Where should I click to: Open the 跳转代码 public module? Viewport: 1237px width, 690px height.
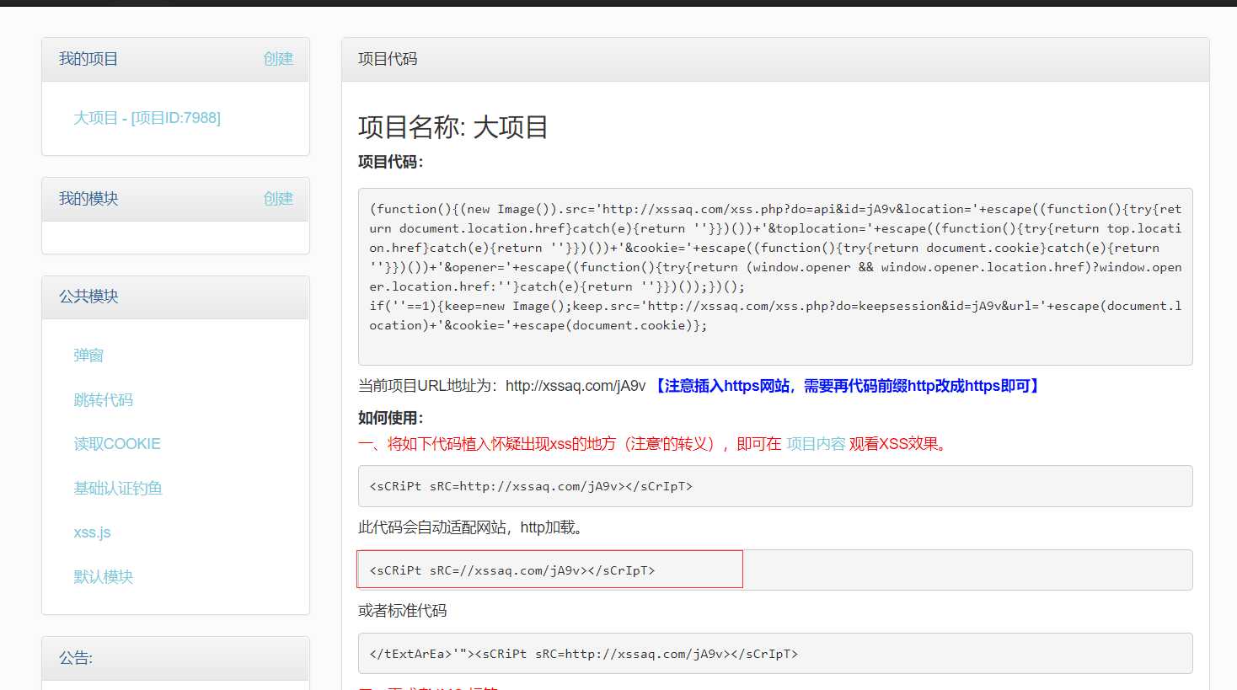[103, 400]
